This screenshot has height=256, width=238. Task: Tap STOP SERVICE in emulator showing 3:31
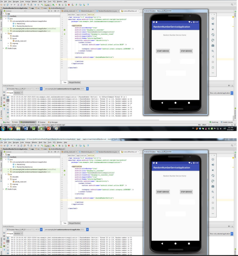click(186, 51)
